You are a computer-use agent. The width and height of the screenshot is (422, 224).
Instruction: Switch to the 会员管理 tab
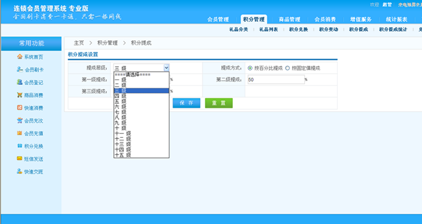click(218, 19)
